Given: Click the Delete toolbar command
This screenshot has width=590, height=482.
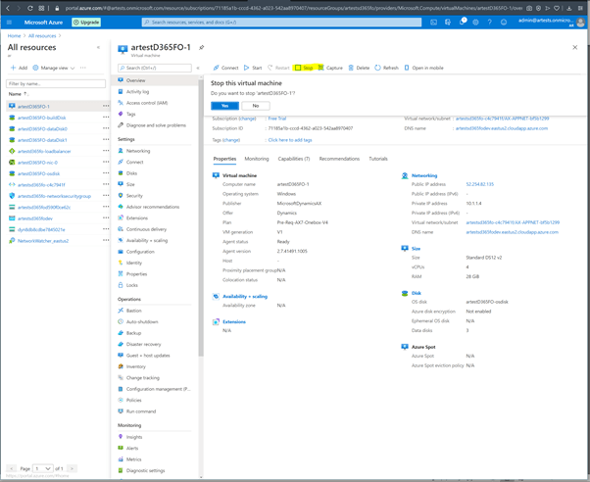Looking at the screenshot, I should [x=359, y=68].
